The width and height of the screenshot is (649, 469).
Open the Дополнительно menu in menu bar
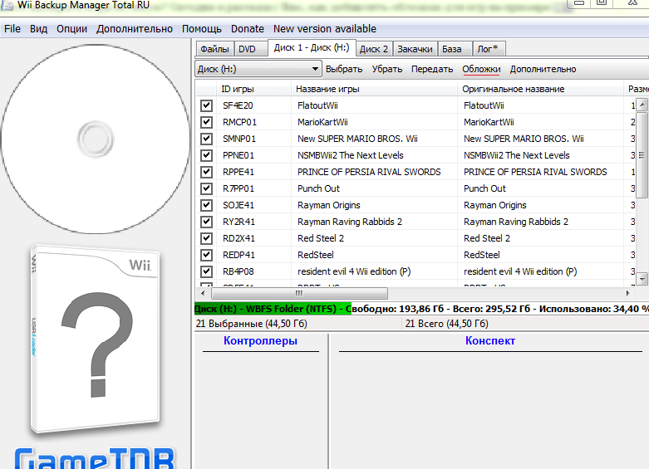tap(134, 28)
